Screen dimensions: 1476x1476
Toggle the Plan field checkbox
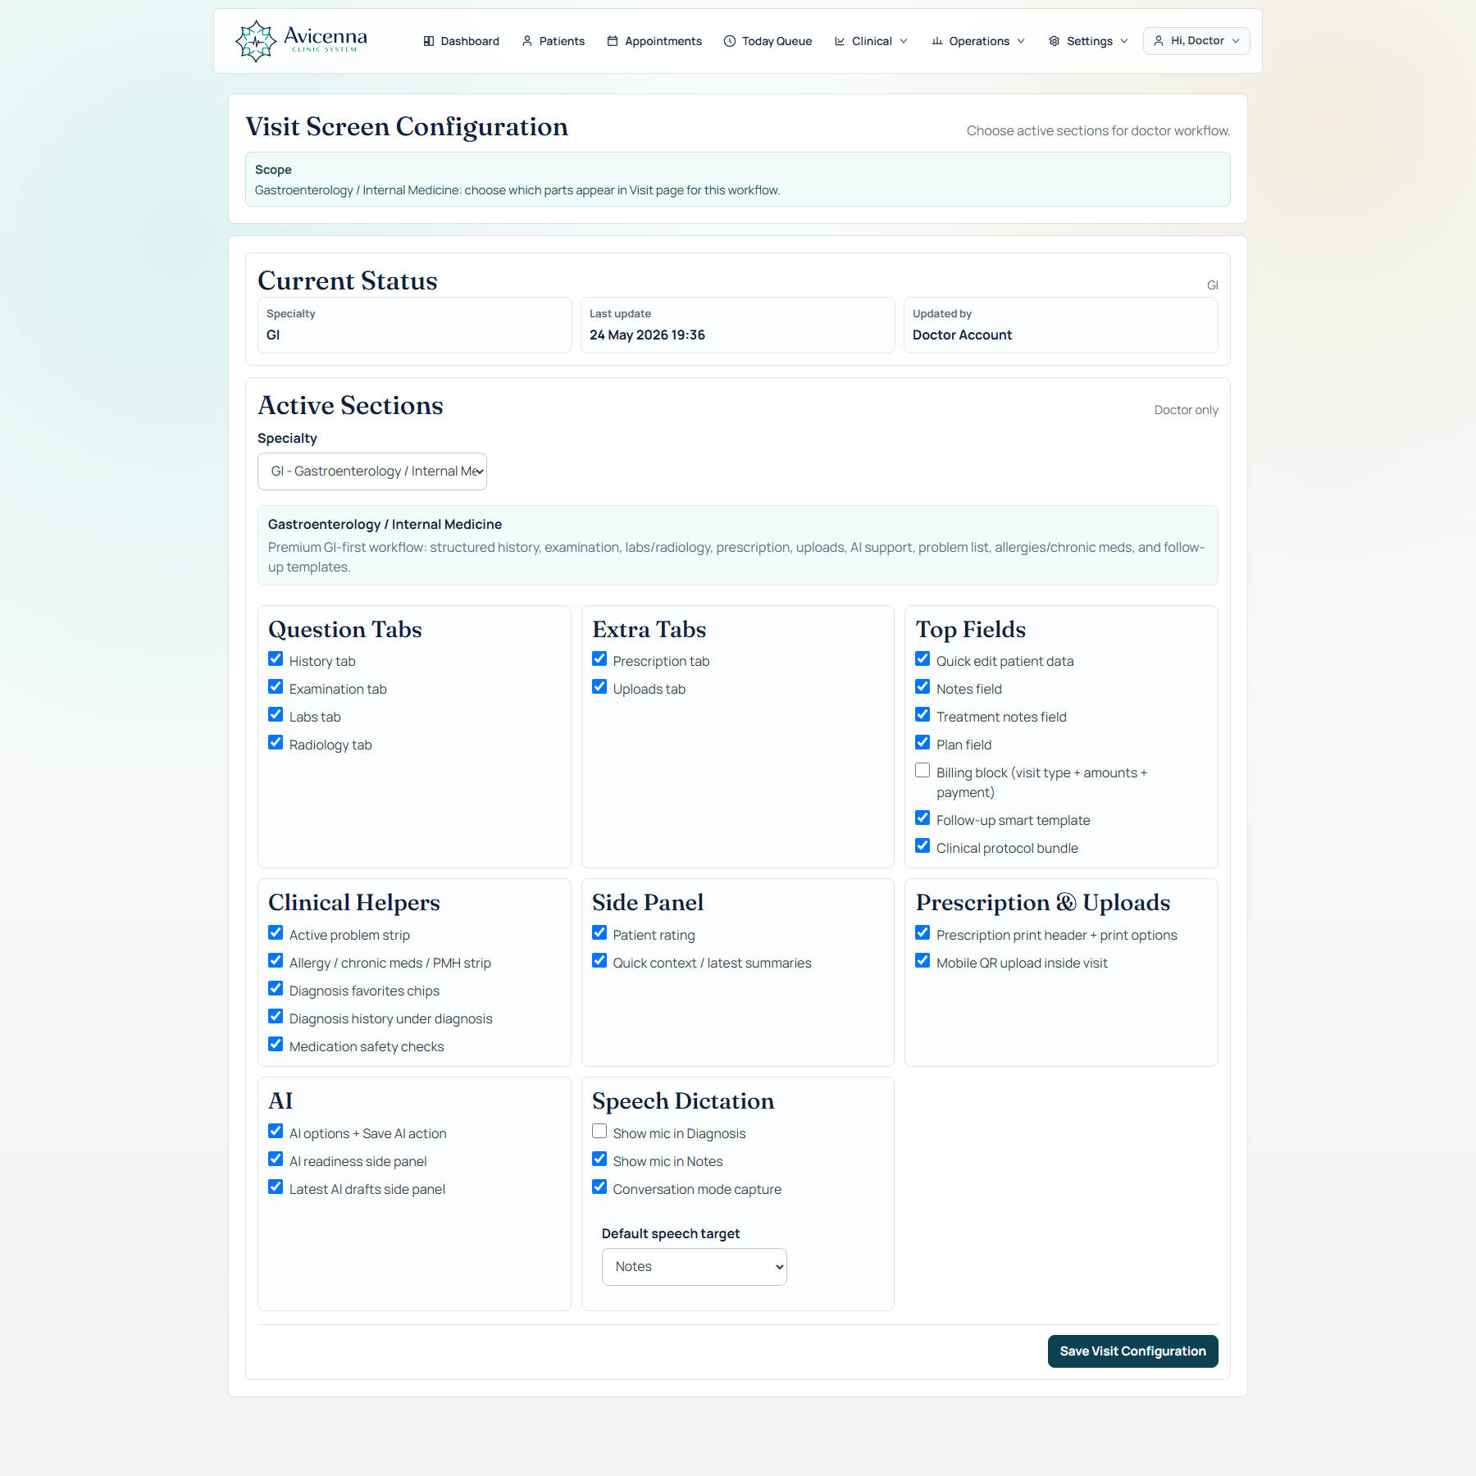pyautogui.click(x=922, y=743)
